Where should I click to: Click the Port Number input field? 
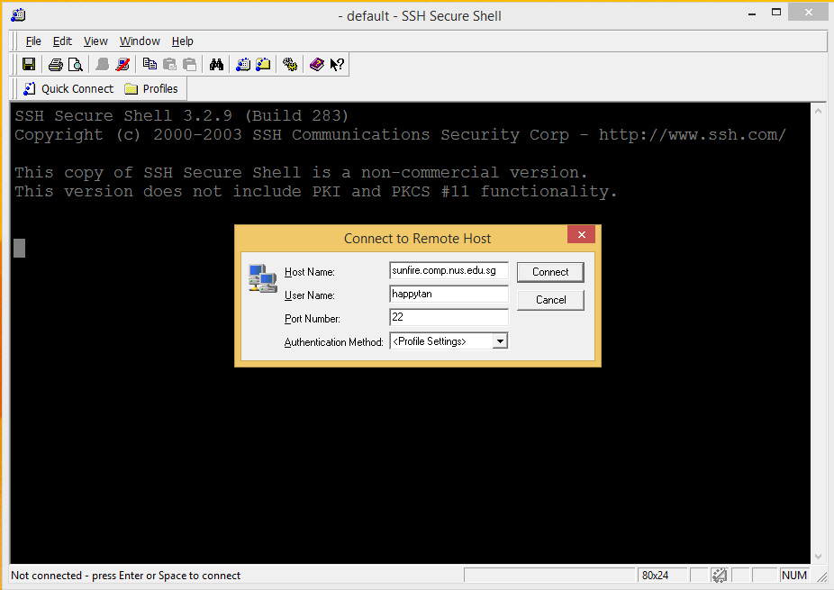(x=448, y=317)
